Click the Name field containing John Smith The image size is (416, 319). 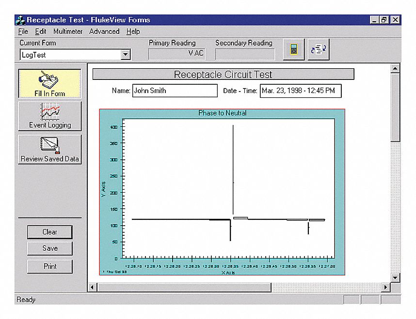(x=175, y=91)
